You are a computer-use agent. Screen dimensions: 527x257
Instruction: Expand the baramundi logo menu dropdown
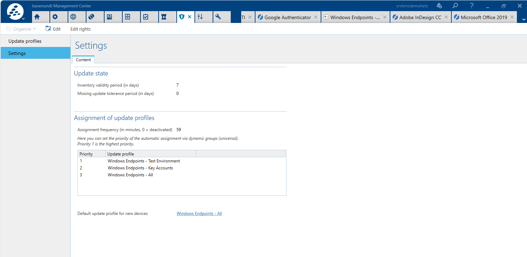click(23, 19)
